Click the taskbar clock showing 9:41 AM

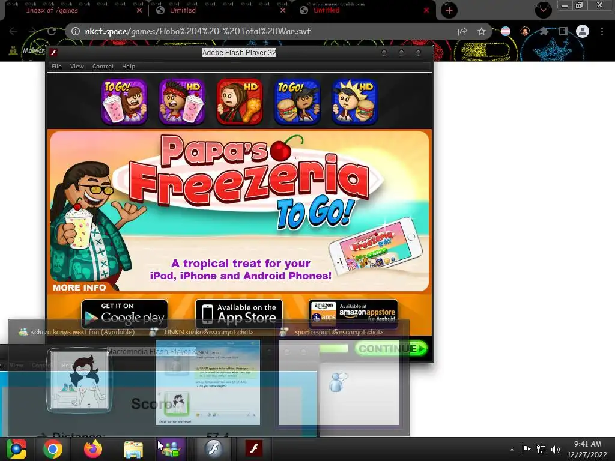pyautogui.click(x=587, y=449)
